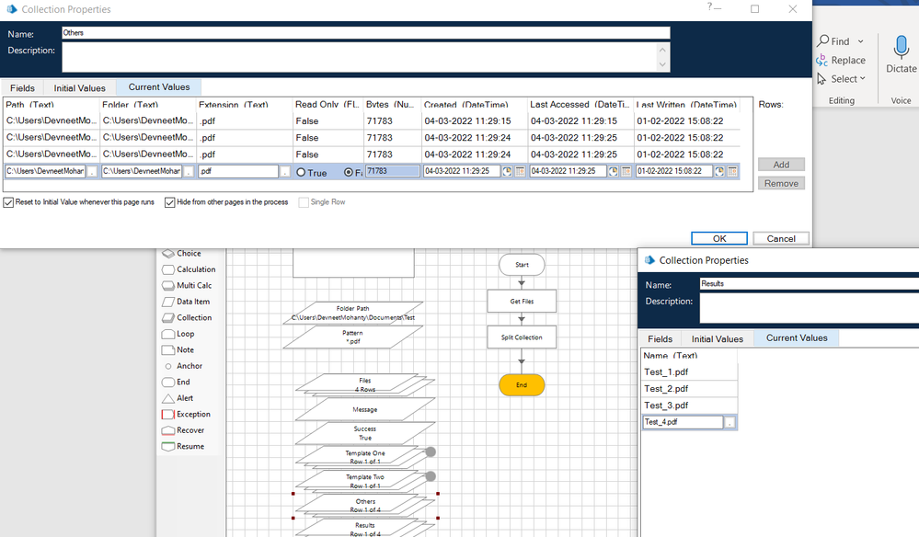Switch to the Initial Values tab in Others

79,87
